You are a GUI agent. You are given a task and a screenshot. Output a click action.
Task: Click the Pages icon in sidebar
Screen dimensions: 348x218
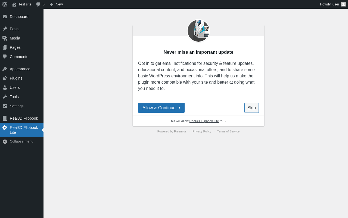click(5, 47)
